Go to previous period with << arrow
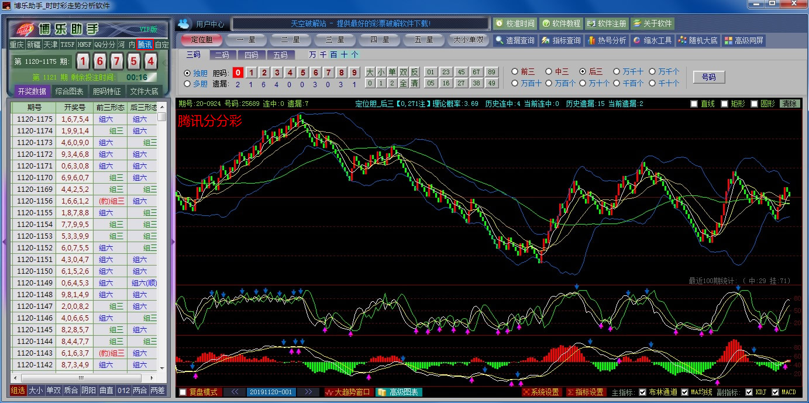The image size is (809, 403). pyautogui.click(x=234, y=392)
